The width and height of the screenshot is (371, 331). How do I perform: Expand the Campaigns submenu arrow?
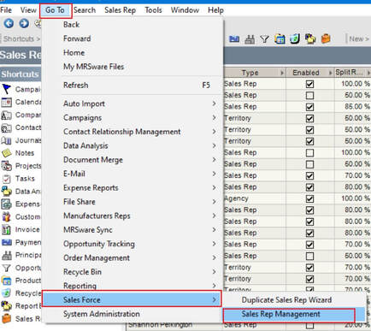(214, 118)
